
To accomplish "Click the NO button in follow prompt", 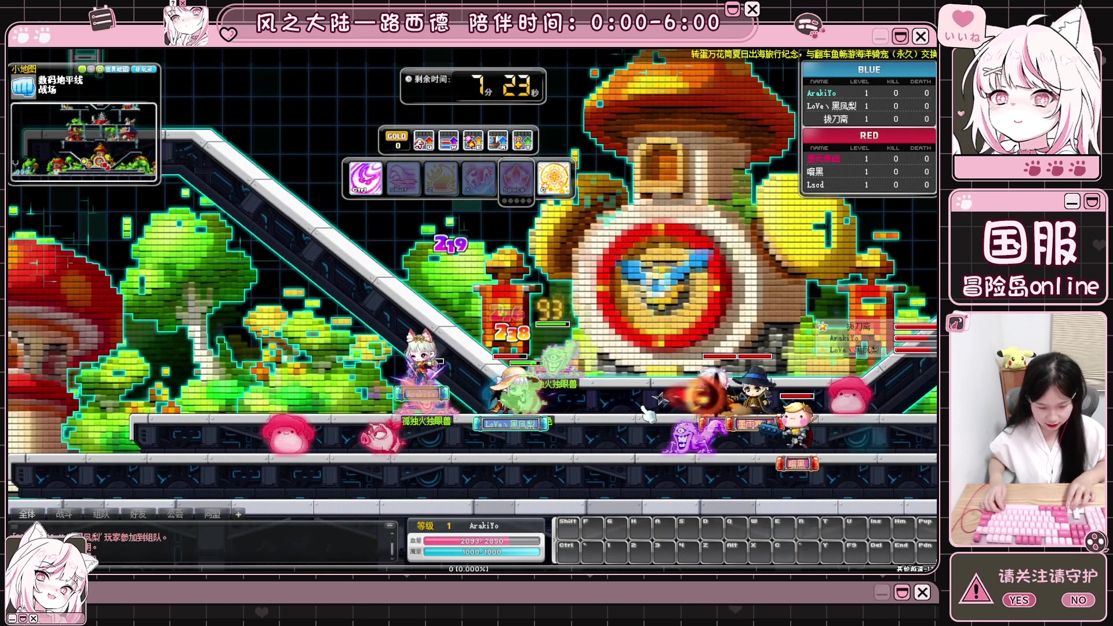I will tap(1078, 600).
